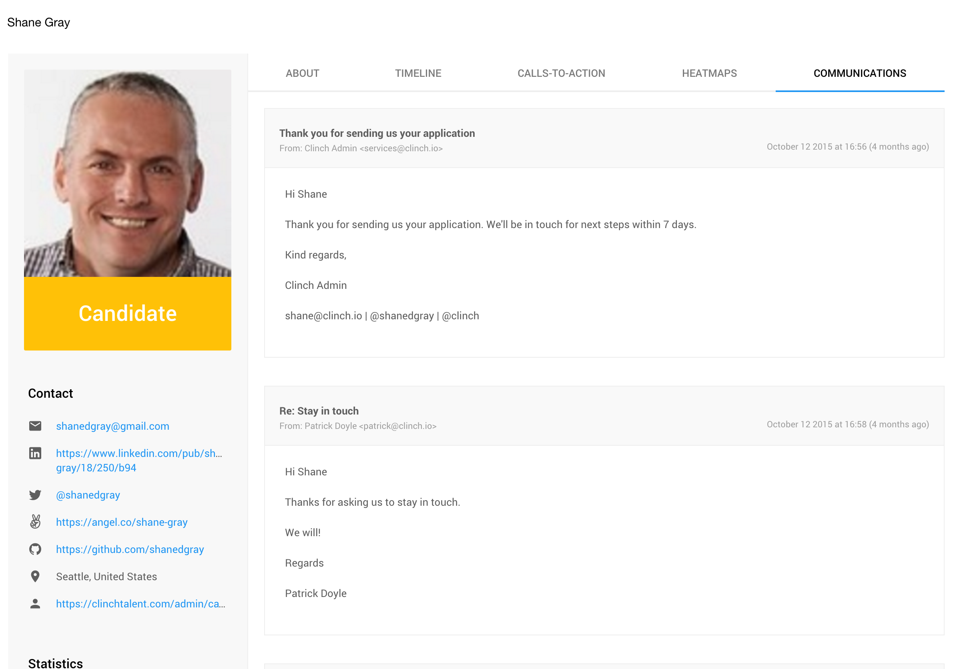Click Shane Gray's profile photo
This screenshot has height=669, width=955.
128,173
